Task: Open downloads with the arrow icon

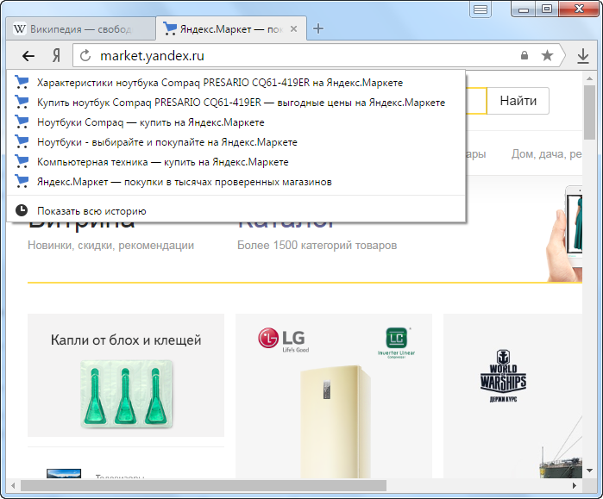Action: (x=583, y=56)
